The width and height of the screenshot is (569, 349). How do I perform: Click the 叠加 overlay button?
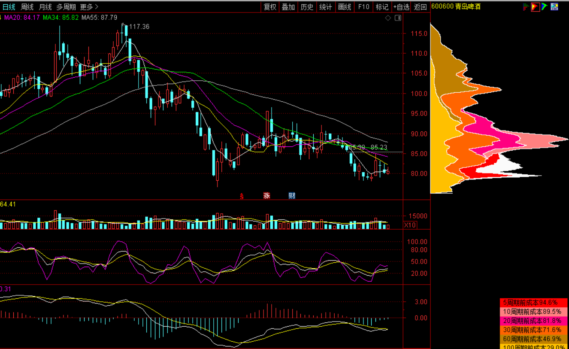288,7
